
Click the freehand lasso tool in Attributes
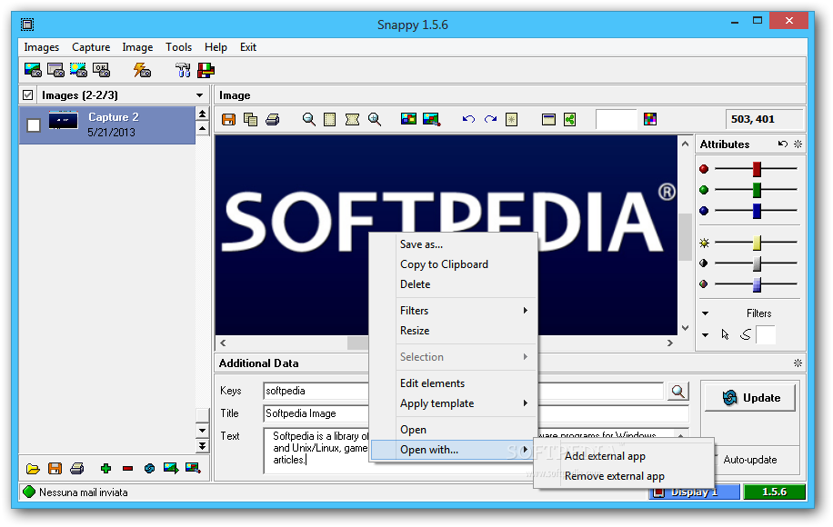coord(746,334)
